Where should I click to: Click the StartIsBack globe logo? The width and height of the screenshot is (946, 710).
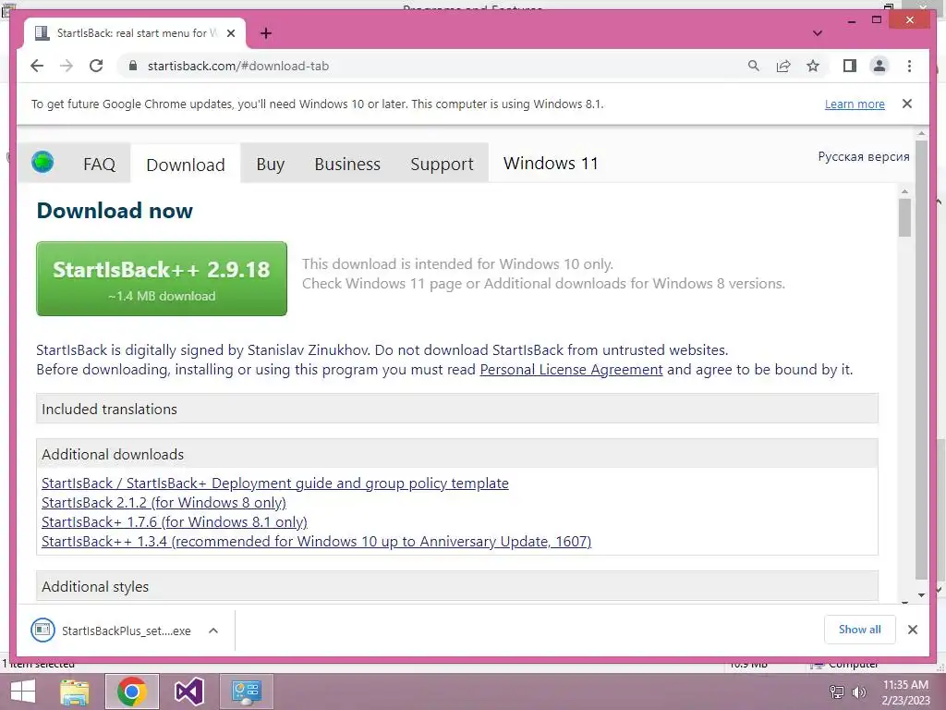(x=42, y=162)
